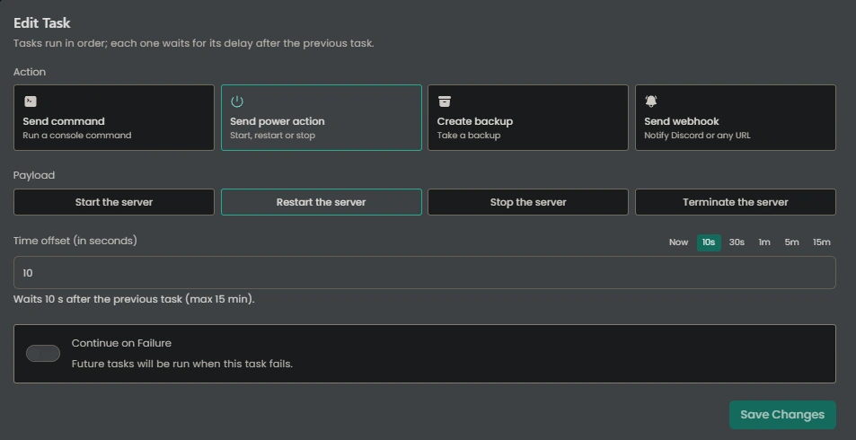Choose the Send power action card
Viewport: 856px width, 440px height.
point(322,118)
